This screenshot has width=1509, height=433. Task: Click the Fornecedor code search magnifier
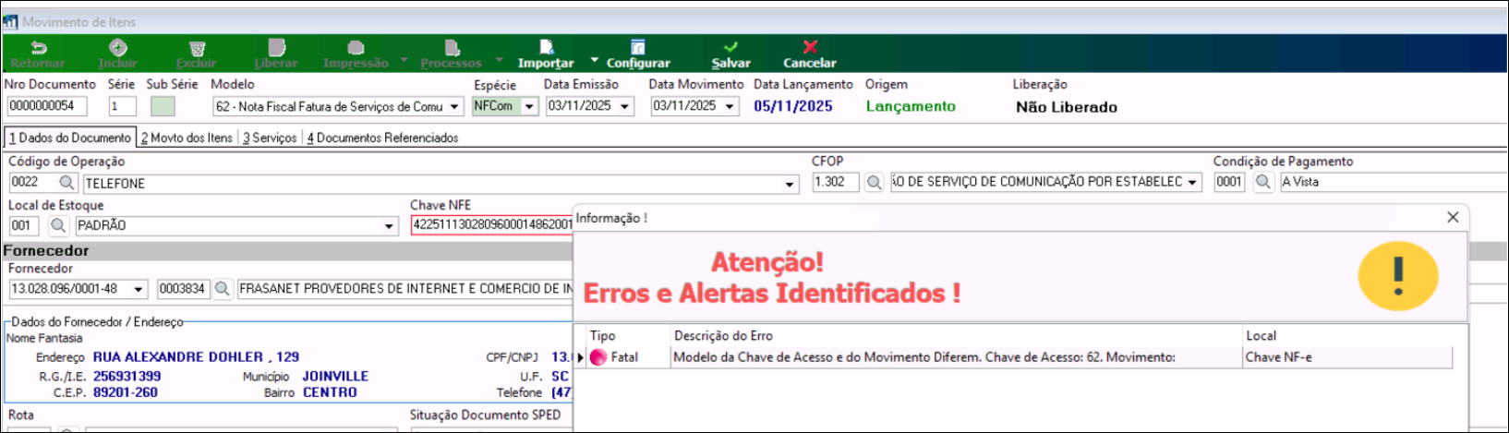tap(222, 289)
